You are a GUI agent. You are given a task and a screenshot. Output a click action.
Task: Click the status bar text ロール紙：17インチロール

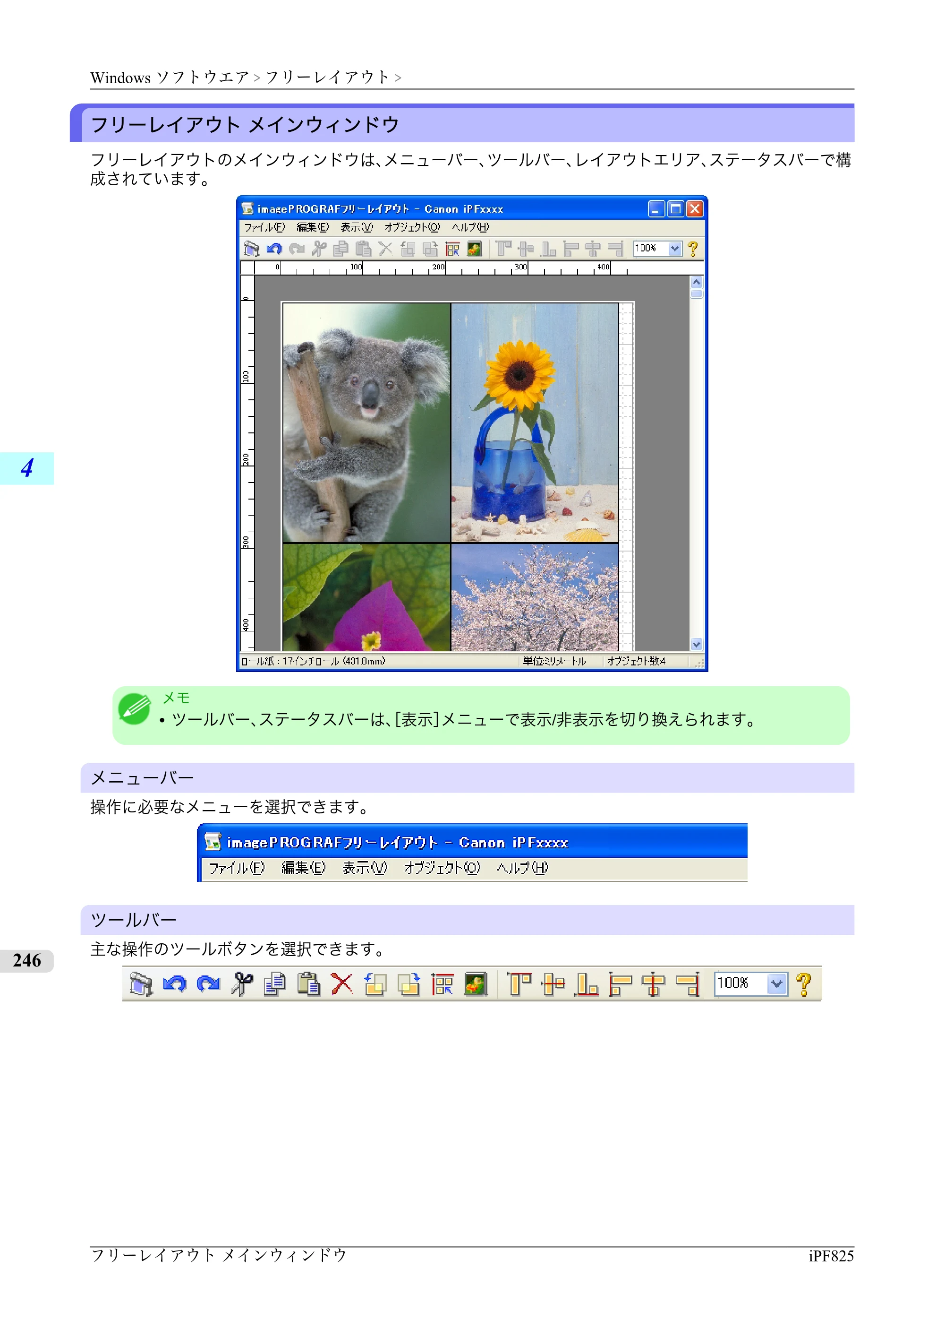tap(313, 661)
